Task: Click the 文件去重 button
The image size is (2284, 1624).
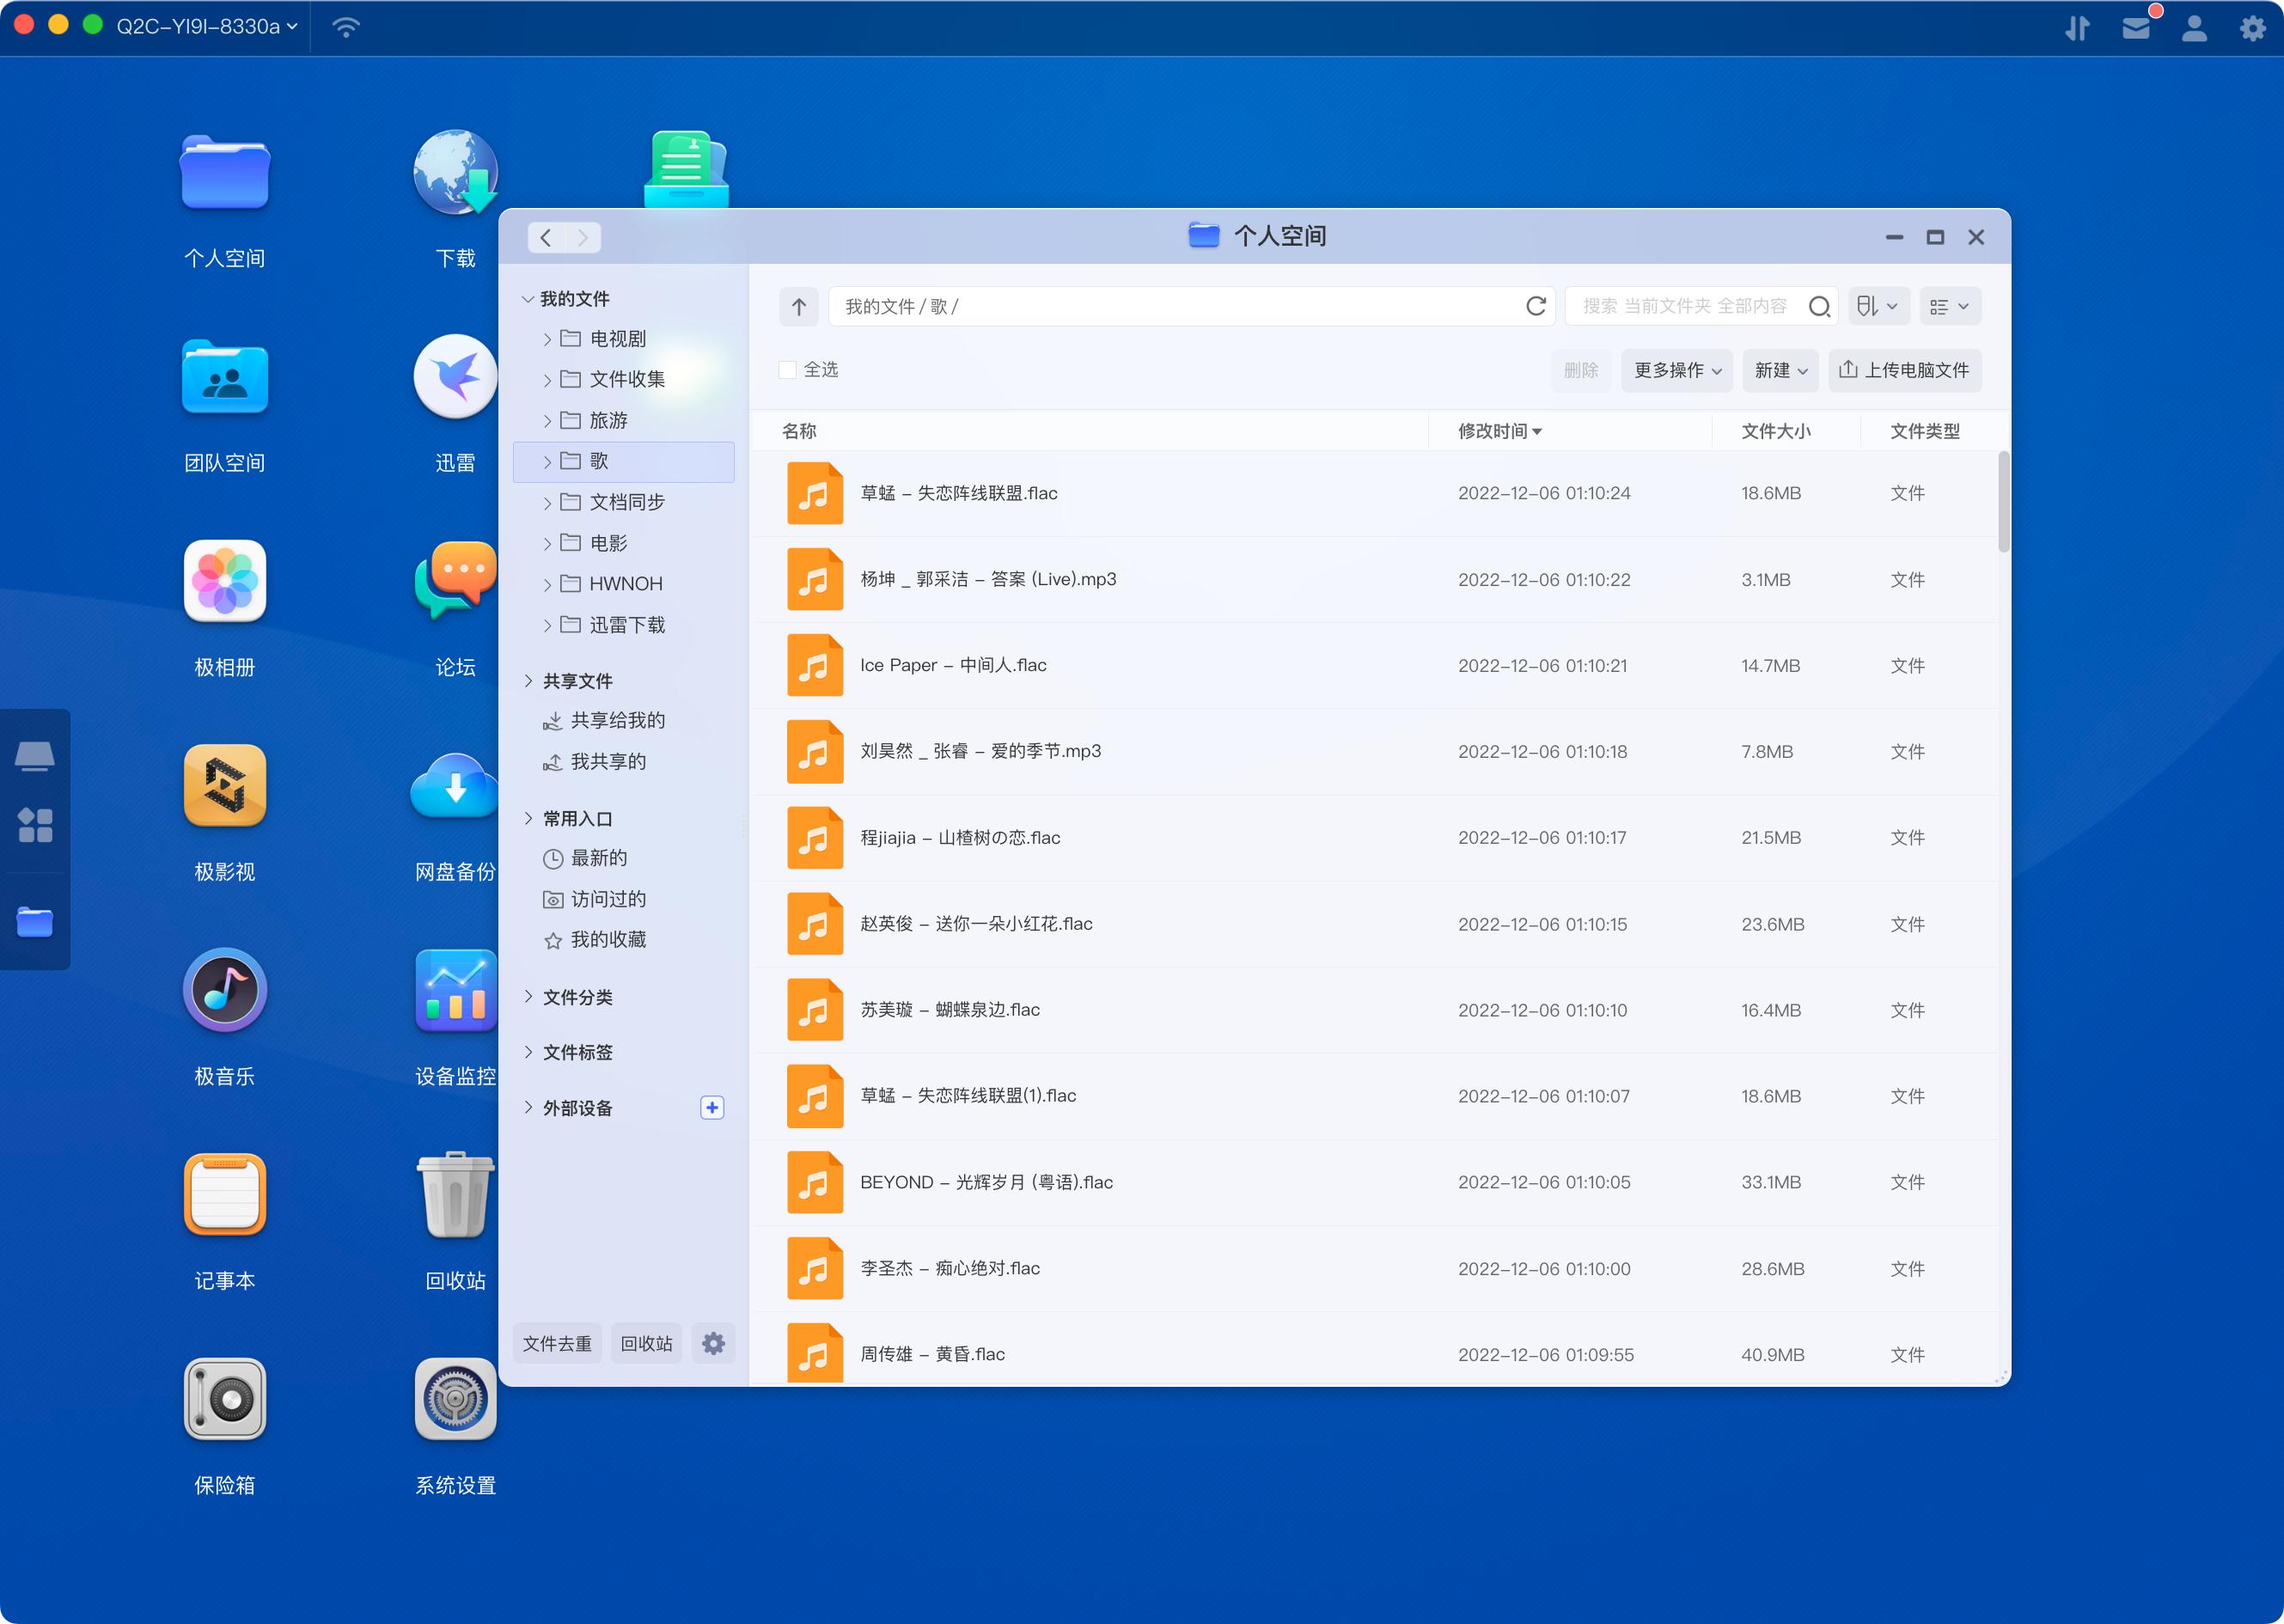Action: click(557, 1343)
